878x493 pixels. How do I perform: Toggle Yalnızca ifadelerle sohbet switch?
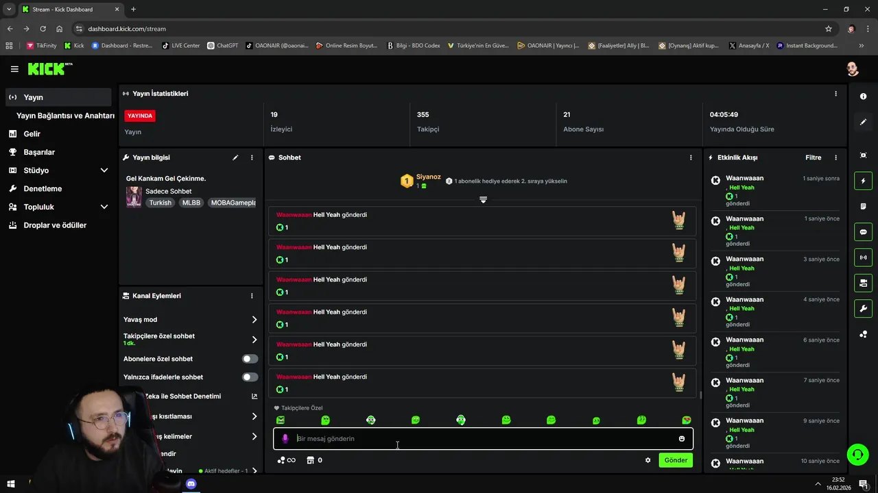[250, 377]
